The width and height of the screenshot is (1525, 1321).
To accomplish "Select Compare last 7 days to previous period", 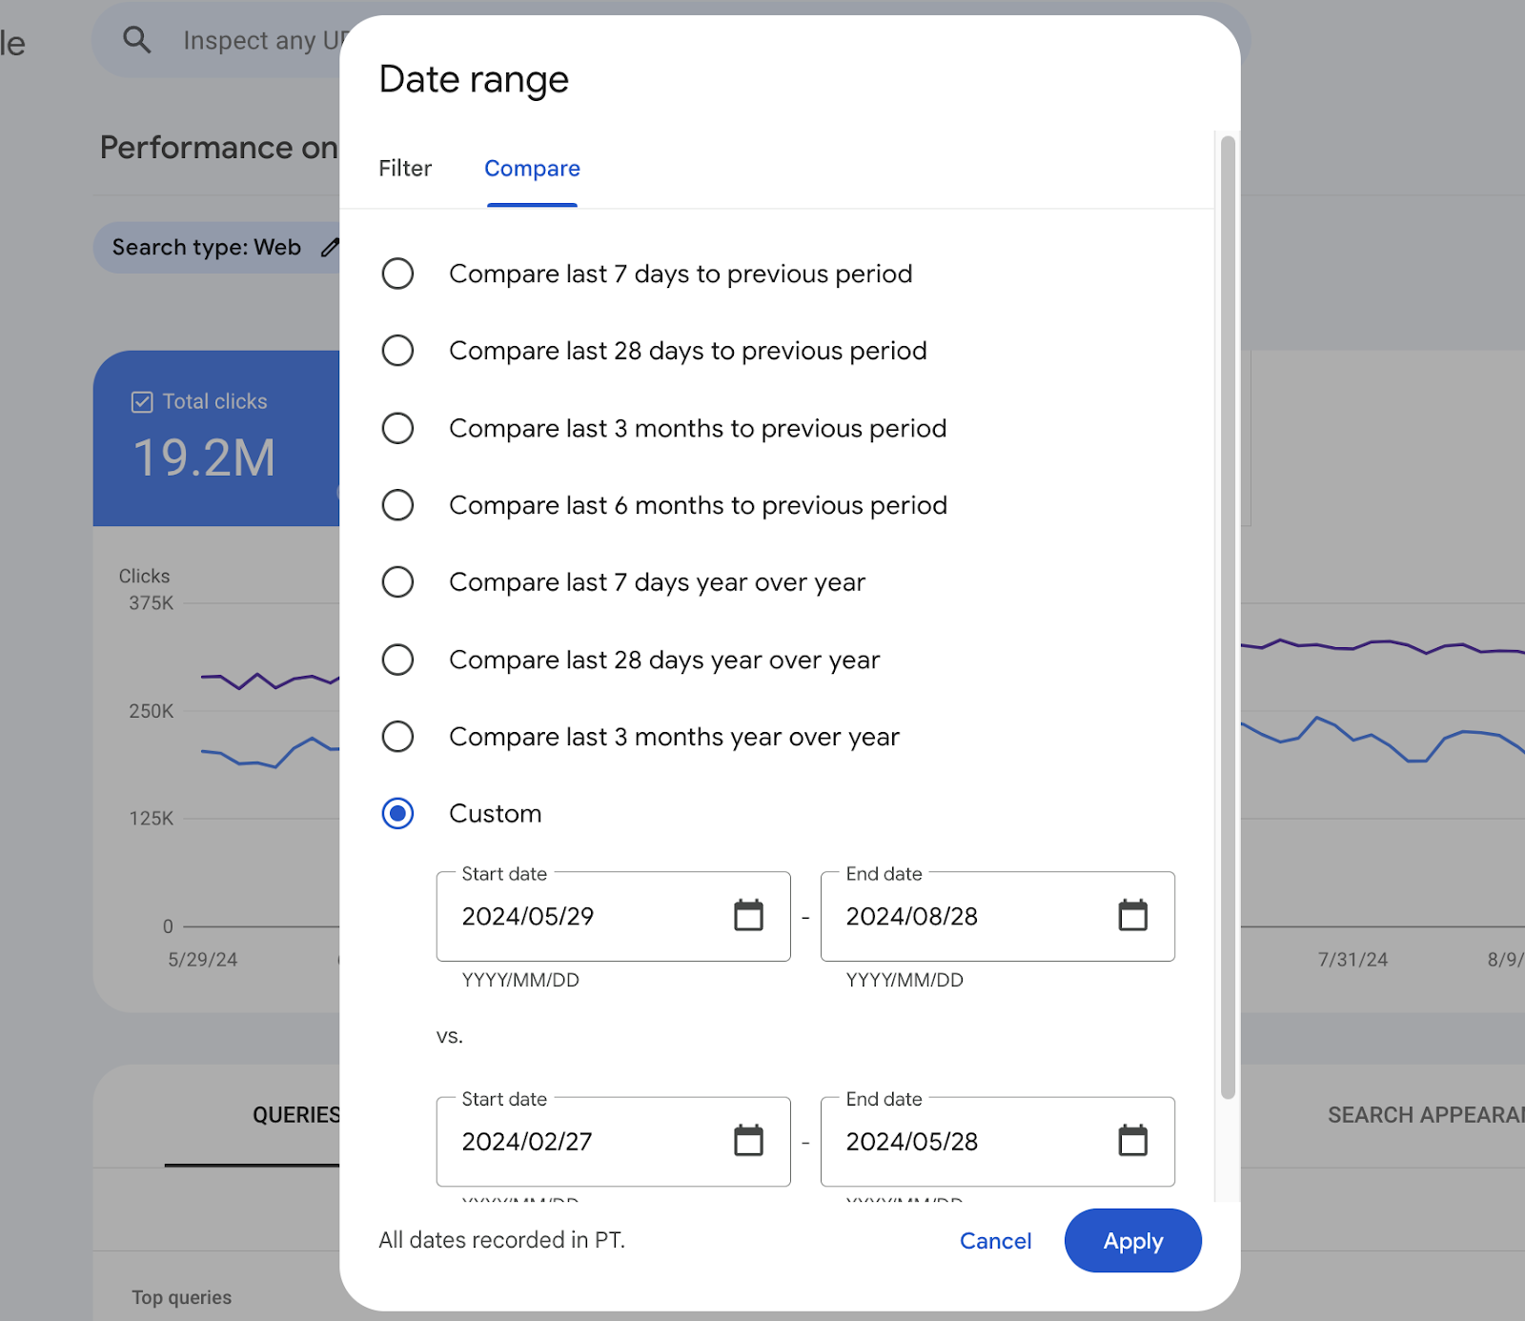I will pos(397,274).
